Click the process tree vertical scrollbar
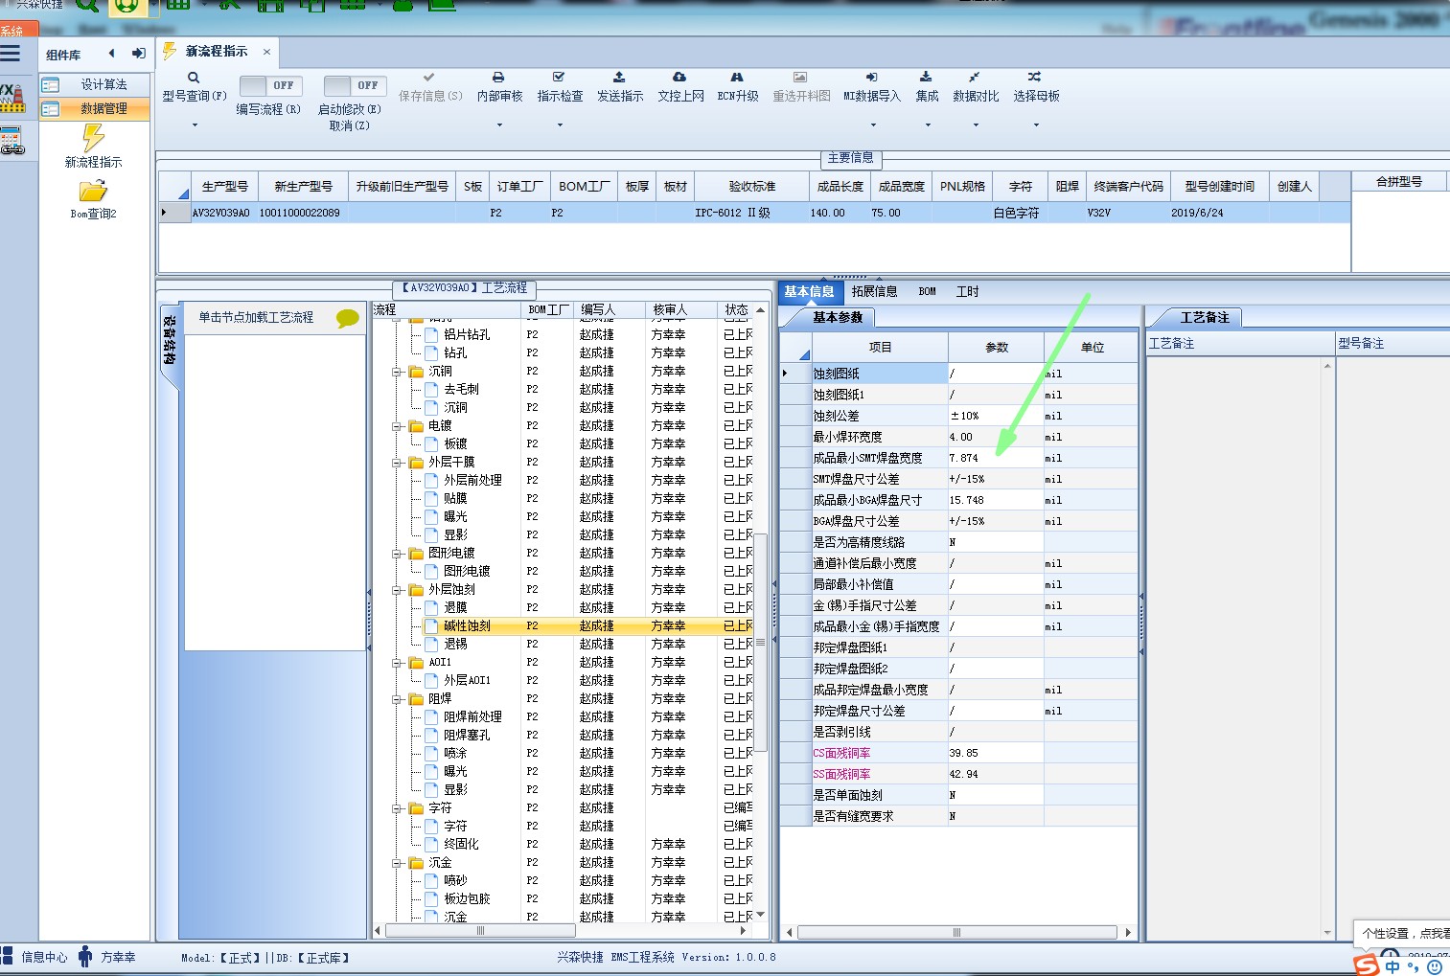This screenshot has width=1450, height=976. (x=761, y=642)
